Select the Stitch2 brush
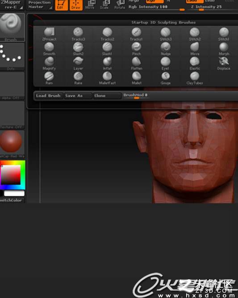 pos(195,34)
